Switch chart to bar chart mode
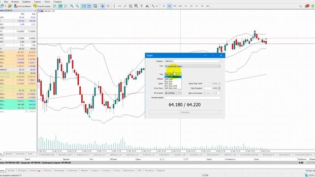Viewport: 315px width, 177px height. (x=55, y=6)
